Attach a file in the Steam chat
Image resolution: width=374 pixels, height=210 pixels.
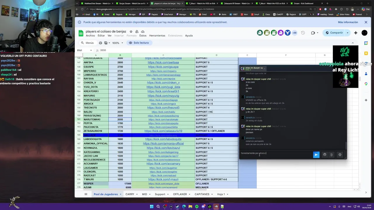point(332,155)
